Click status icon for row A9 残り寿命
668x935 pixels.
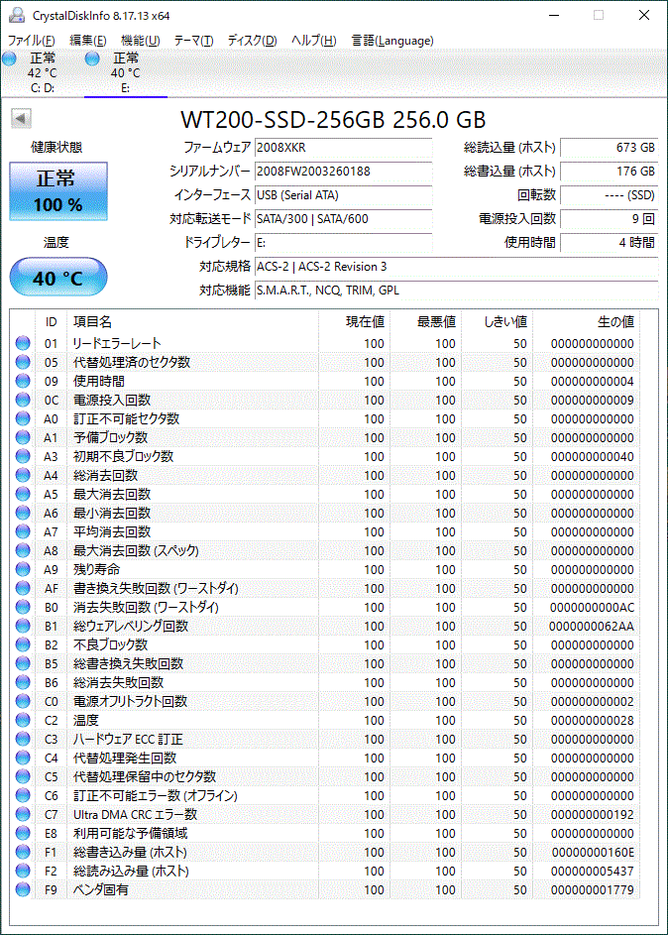23,569
